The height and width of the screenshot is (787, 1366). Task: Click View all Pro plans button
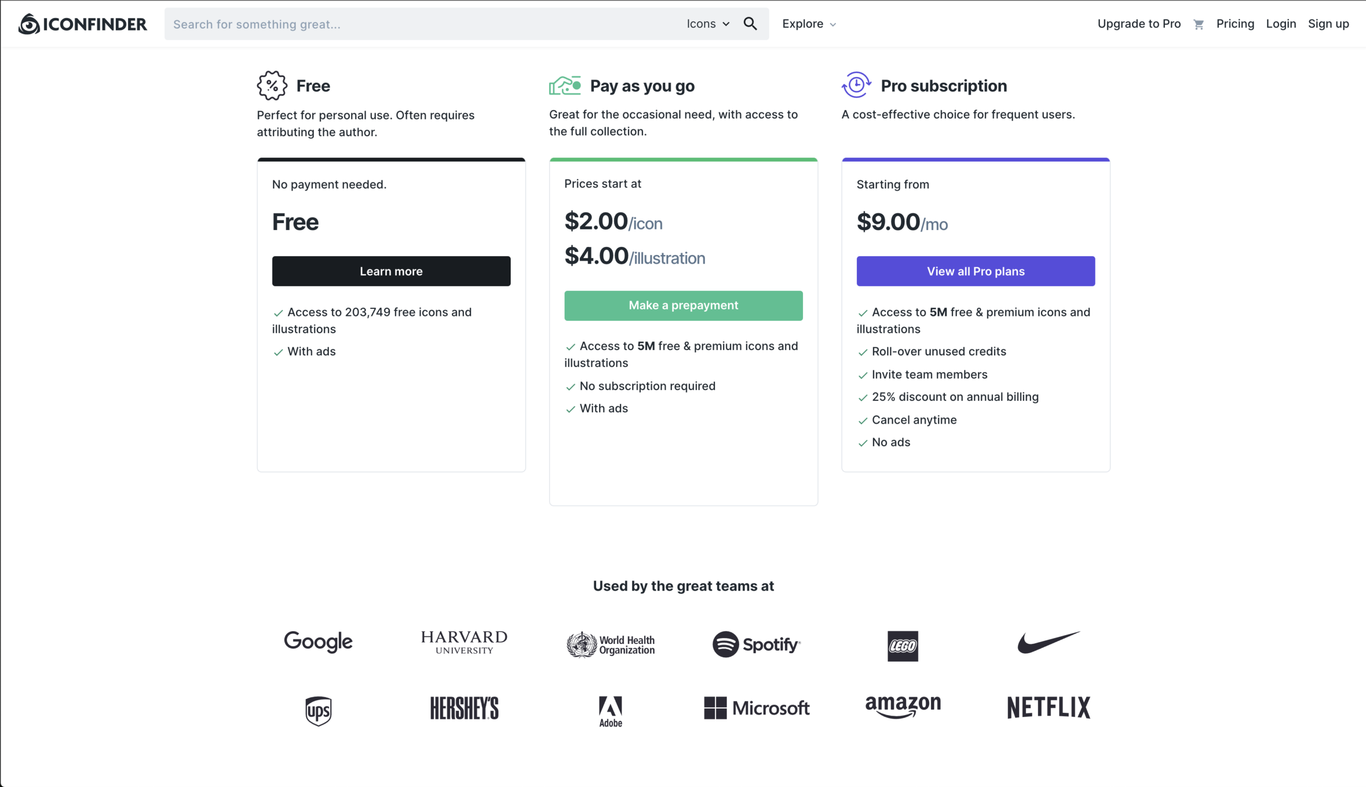click(x=975, y=272)
